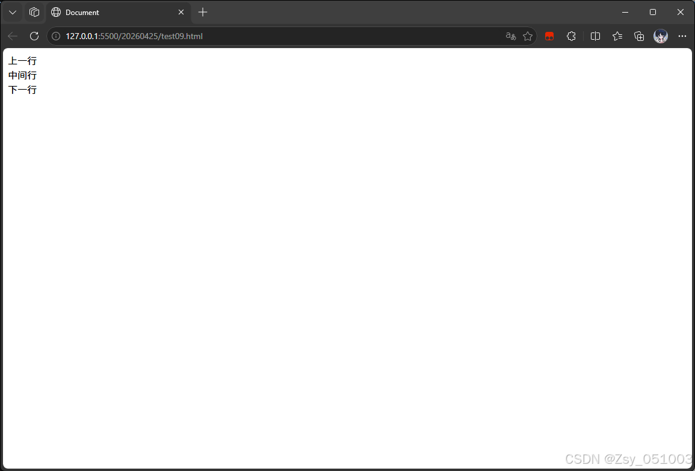Maximize the browser window
This screenshot has width=695, height=471.
pos(652,13)
